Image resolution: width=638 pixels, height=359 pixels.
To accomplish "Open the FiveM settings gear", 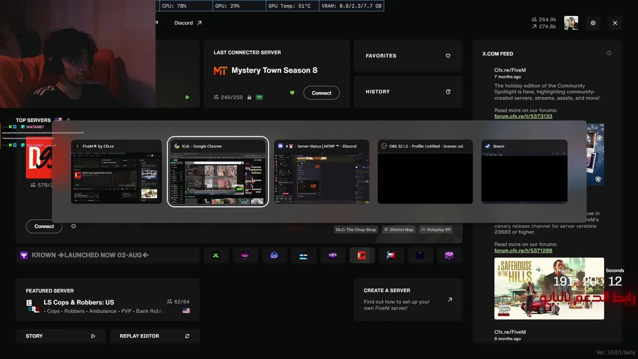I will tap(593, 23).
